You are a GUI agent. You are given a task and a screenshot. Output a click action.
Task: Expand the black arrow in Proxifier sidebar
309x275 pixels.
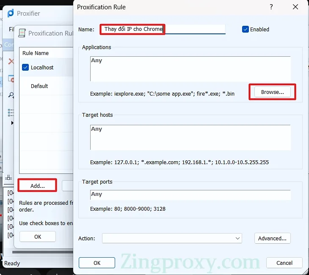(12, 123)
